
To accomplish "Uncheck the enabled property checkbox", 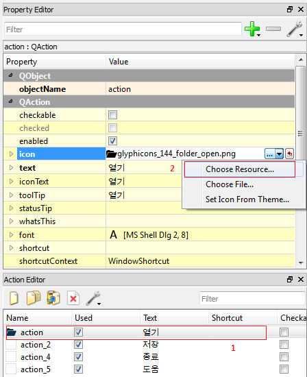I will (112, 141).
